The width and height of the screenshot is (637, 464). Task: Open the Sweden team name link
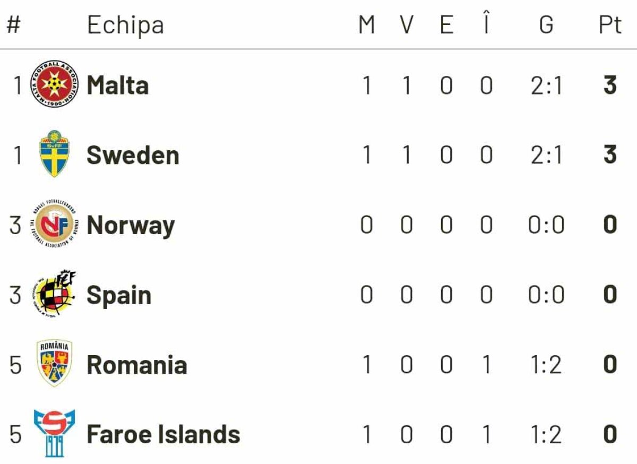tap(133, 155)
